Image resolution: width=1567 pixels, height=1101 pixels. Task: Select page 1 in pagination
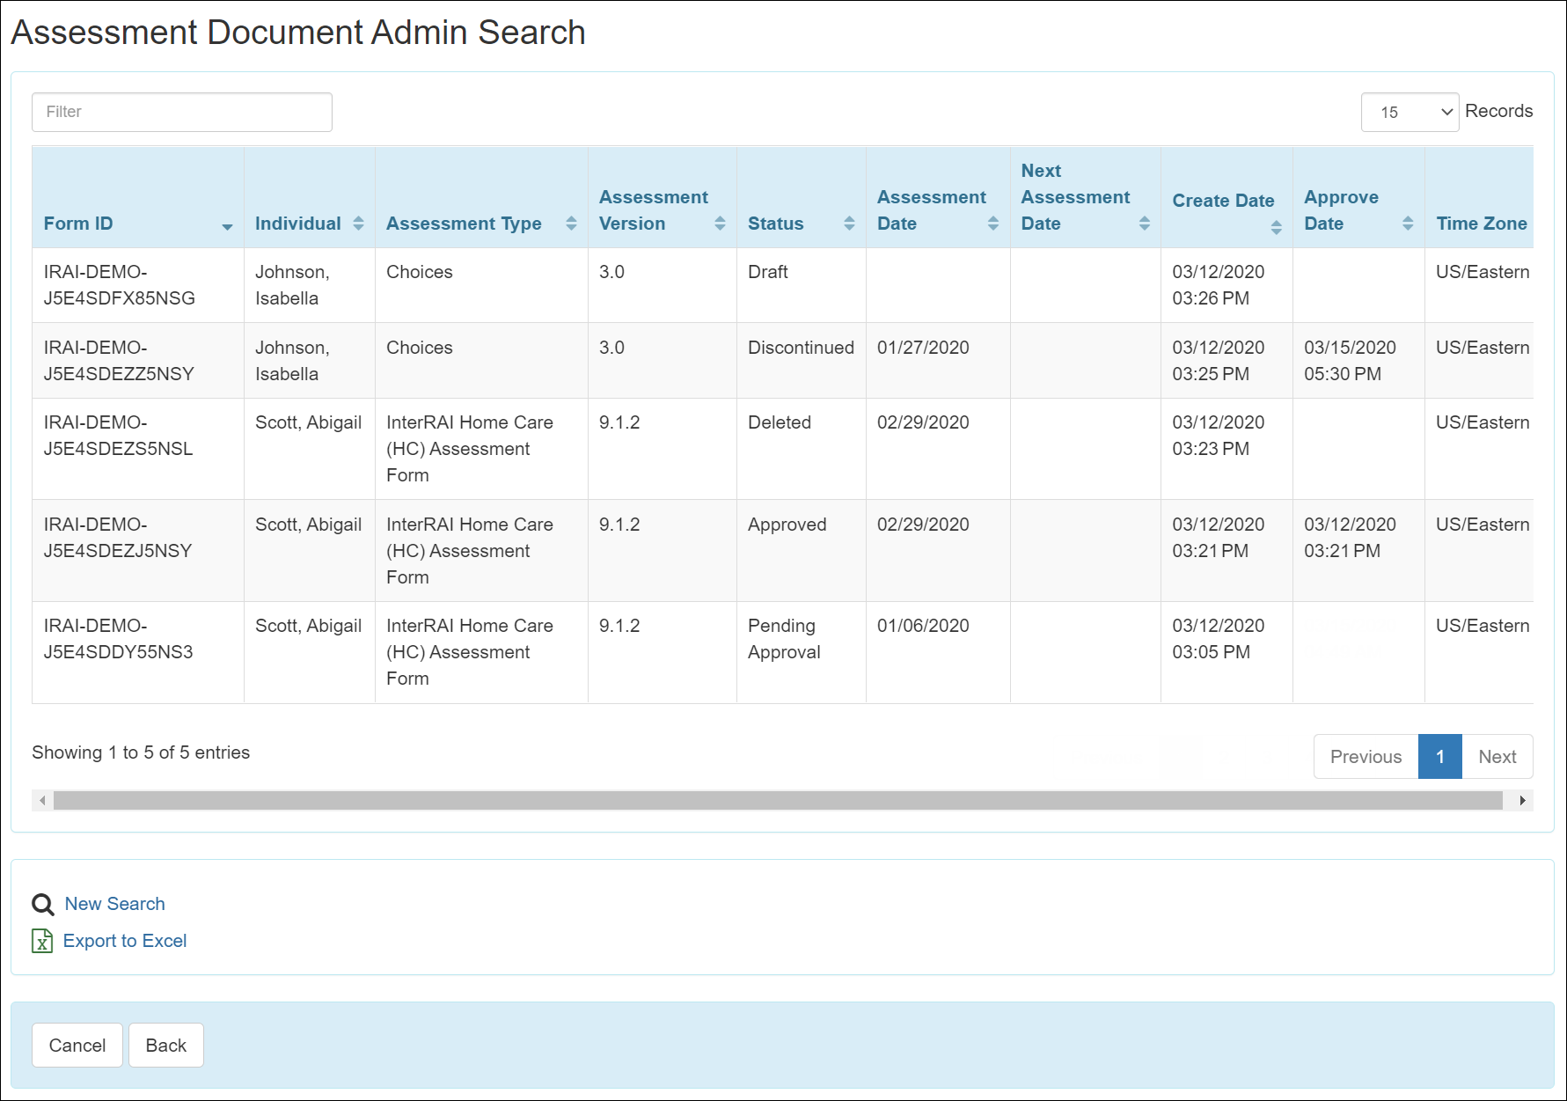click(1440, 757)
